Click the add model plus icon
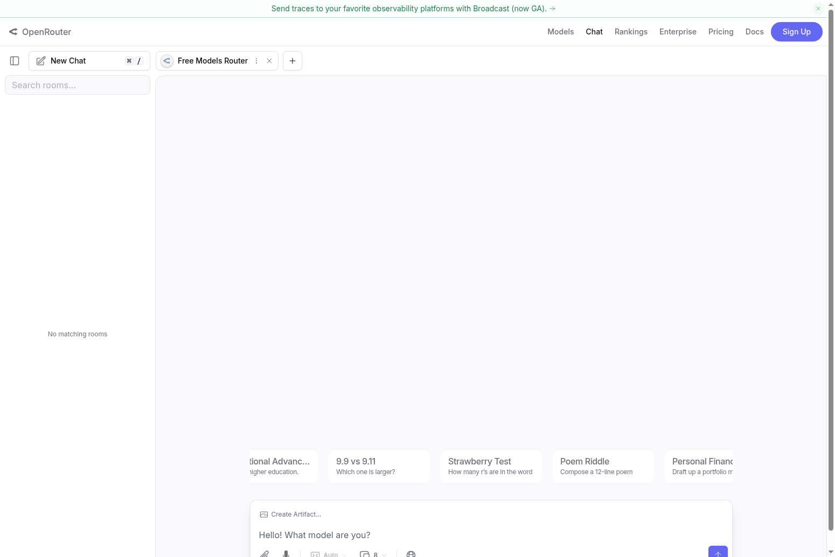 pyautogui.click(x=293, y=61)
